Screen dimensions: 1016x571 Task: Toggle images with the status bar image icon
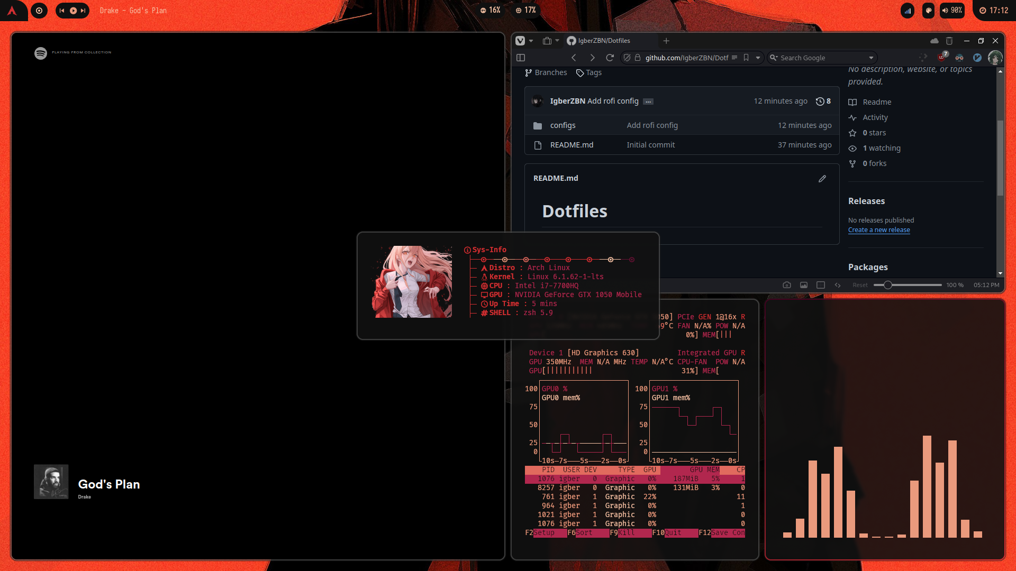click(804, 285)
